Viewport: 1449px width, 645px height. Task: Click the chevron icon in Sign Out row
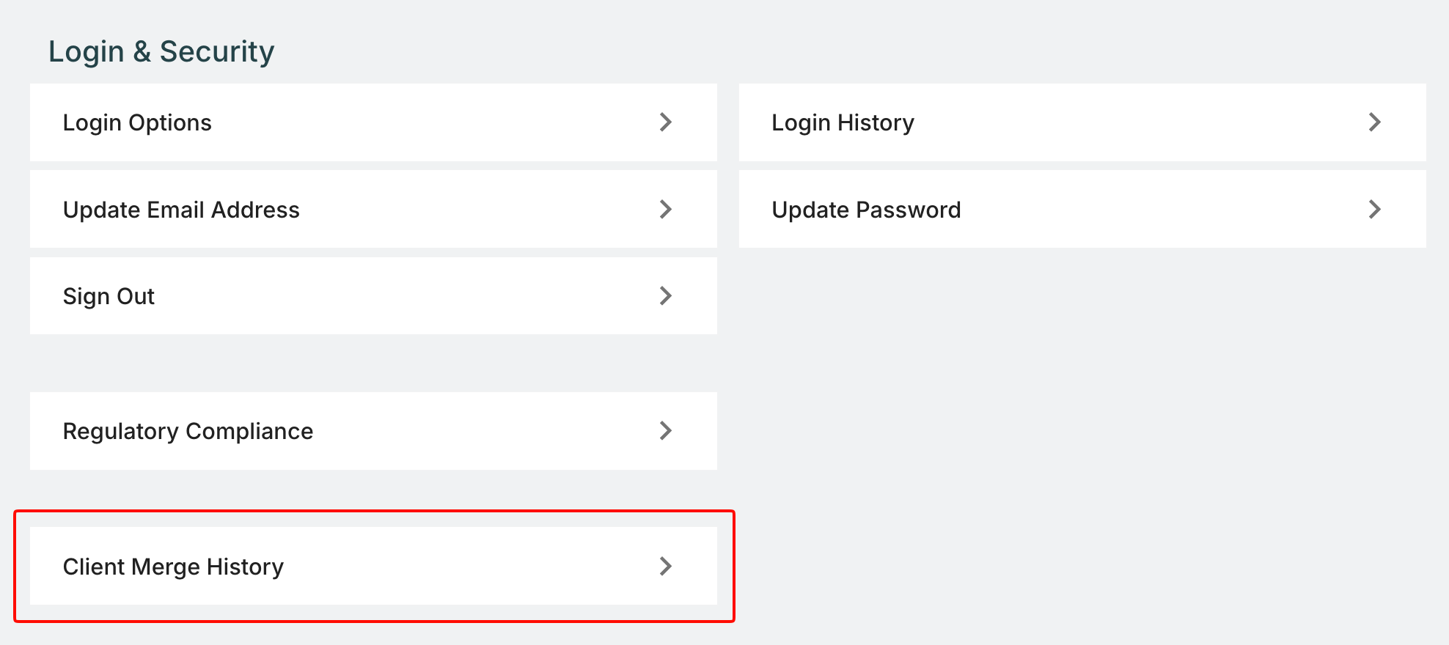coord(665,296)
